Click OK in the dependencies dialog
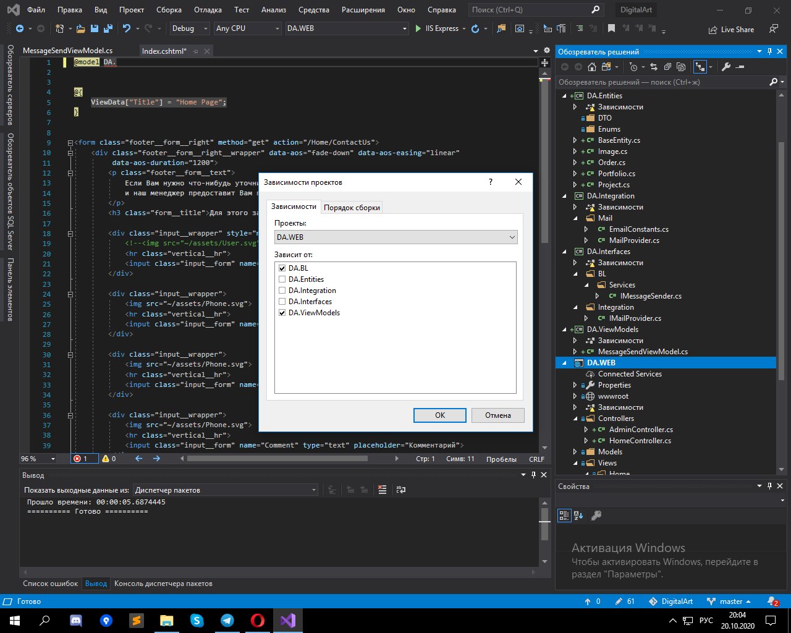Image resolution: width=791 pixels, height=633 pixels. [439, 415]
